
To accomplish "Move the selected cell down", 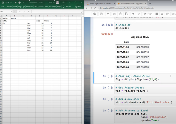I will tap(139, 14).
